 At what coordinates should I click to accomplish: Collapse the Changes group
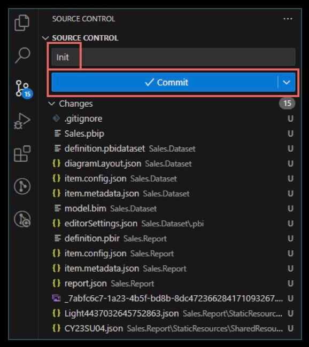point(52,104)
